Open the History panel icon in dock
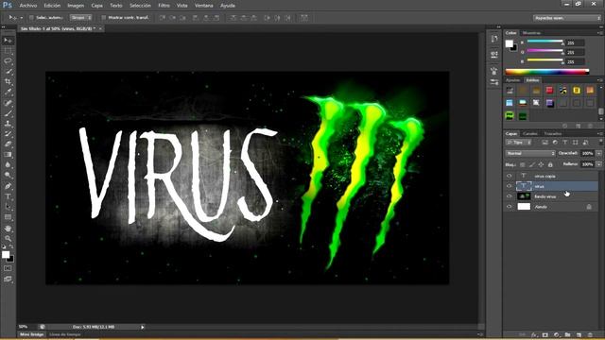 click(x=494, y=39)
